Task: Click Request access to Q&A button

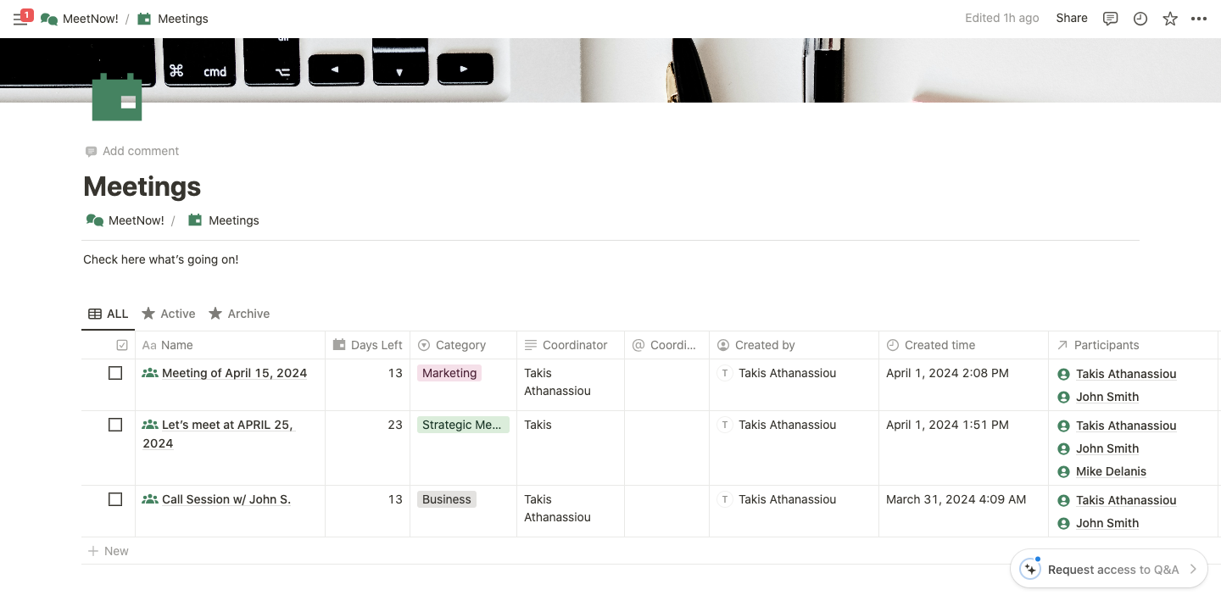Action: [x=1109, y=570]
